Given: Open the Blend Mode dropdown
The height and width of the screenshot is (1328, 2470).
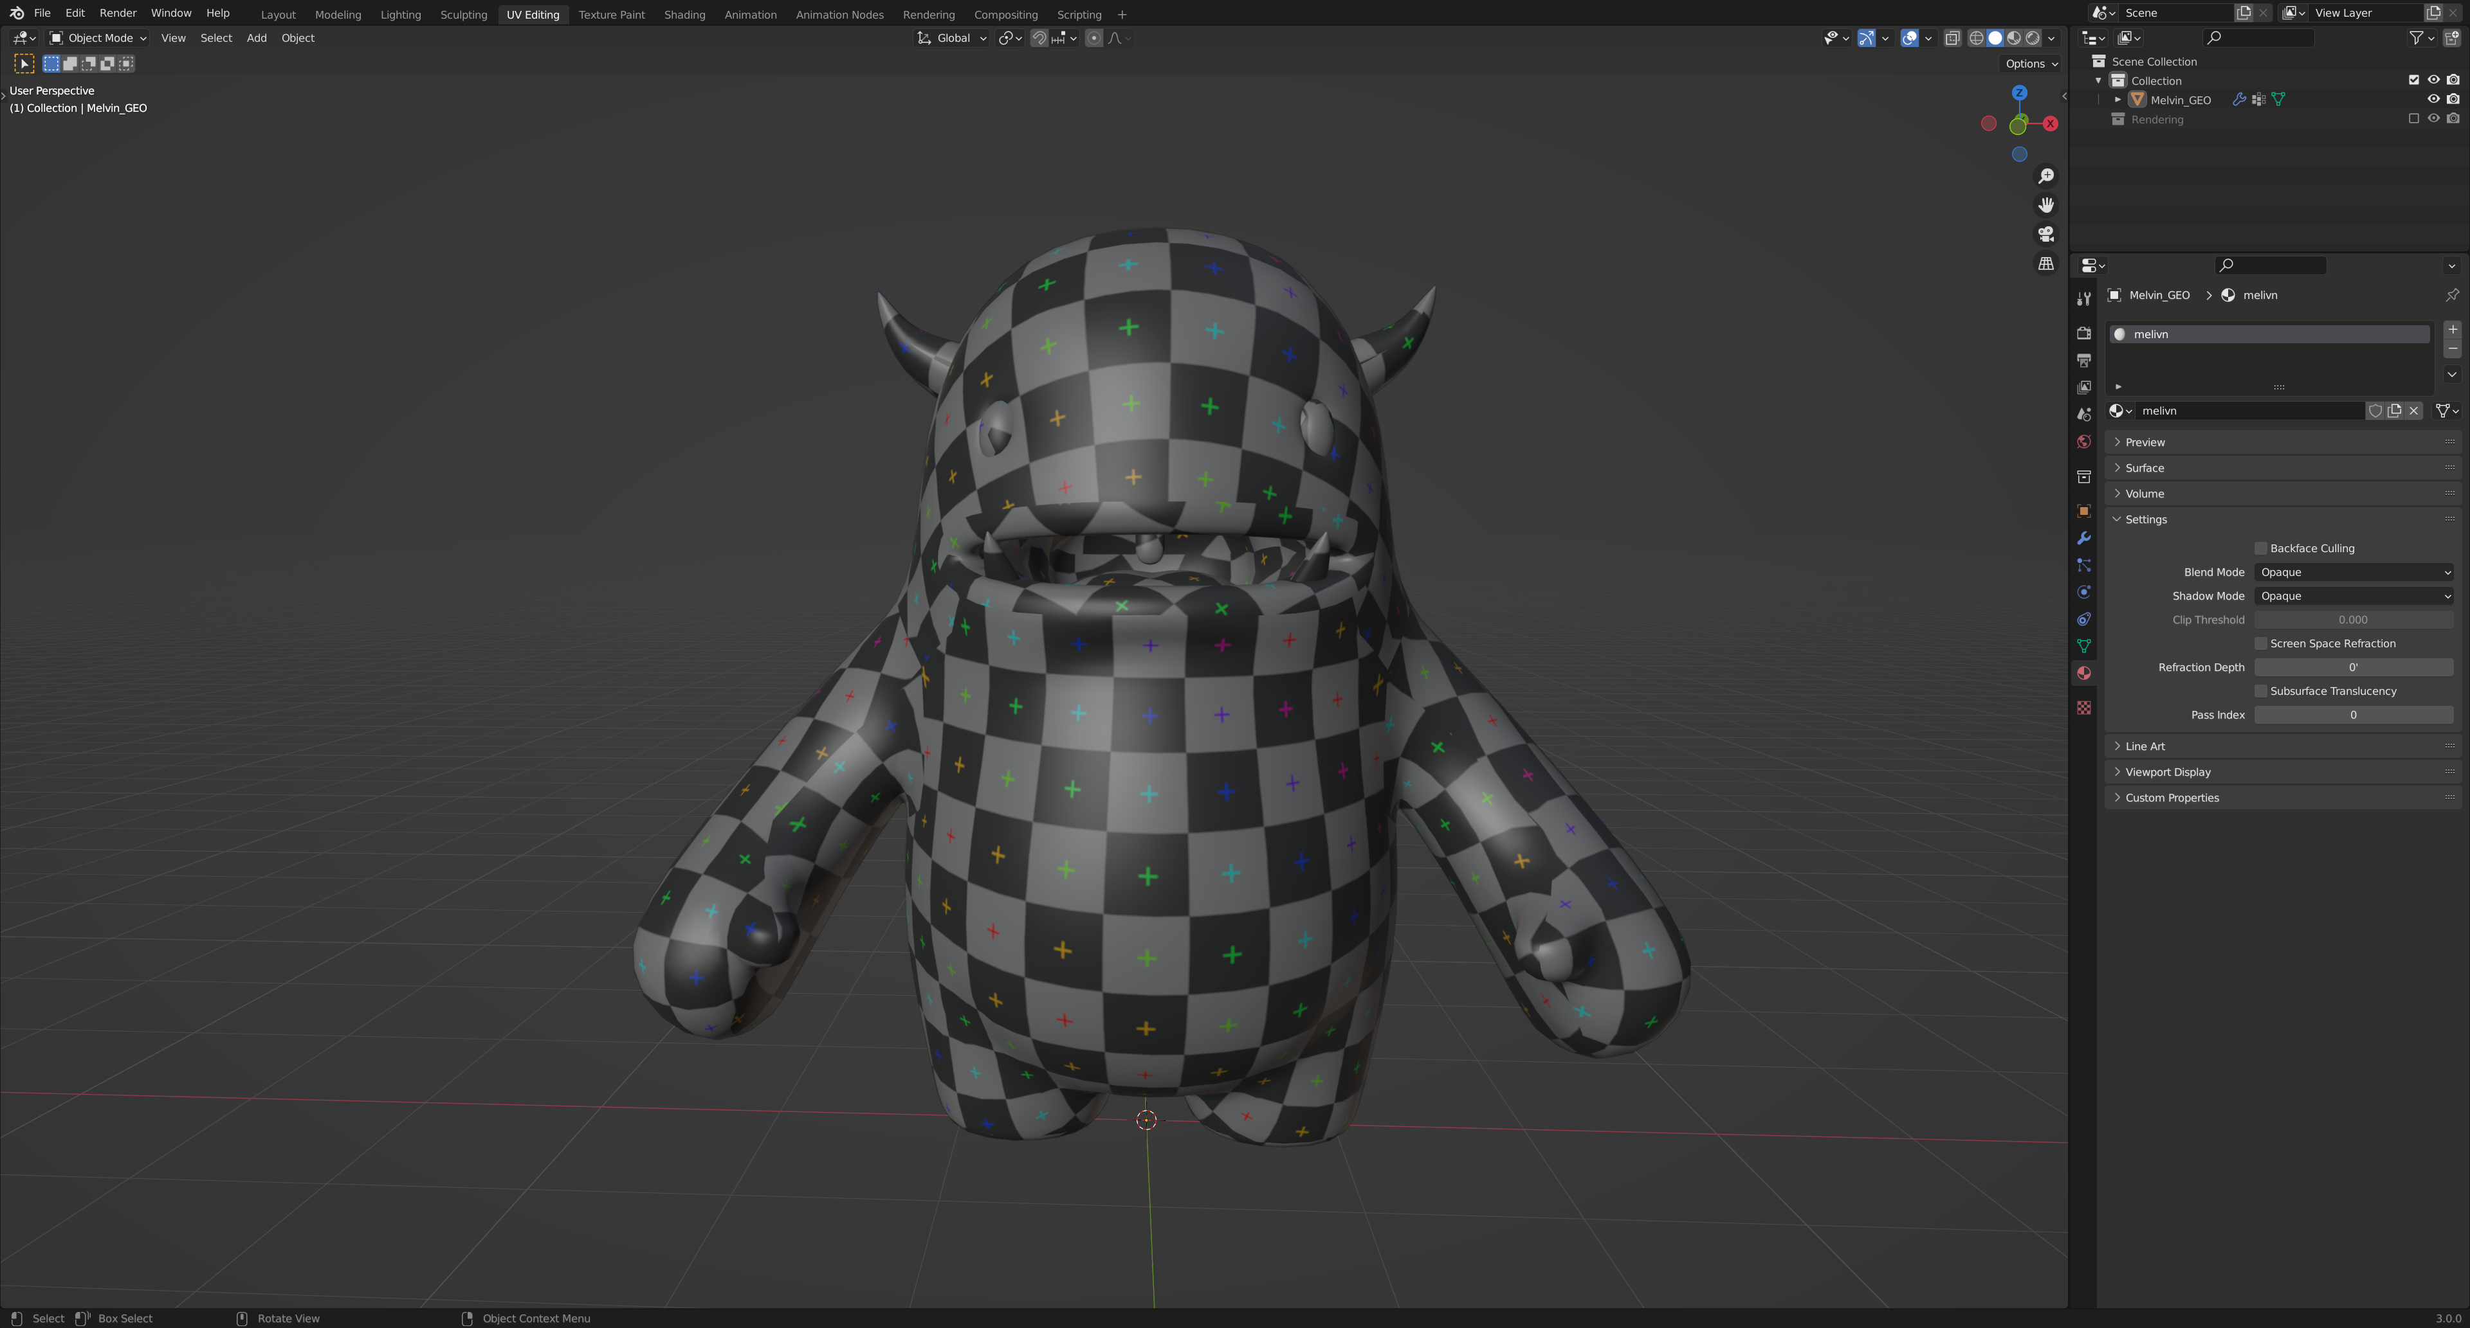Looking at the screenshot, I should [x=2353, y=572].
